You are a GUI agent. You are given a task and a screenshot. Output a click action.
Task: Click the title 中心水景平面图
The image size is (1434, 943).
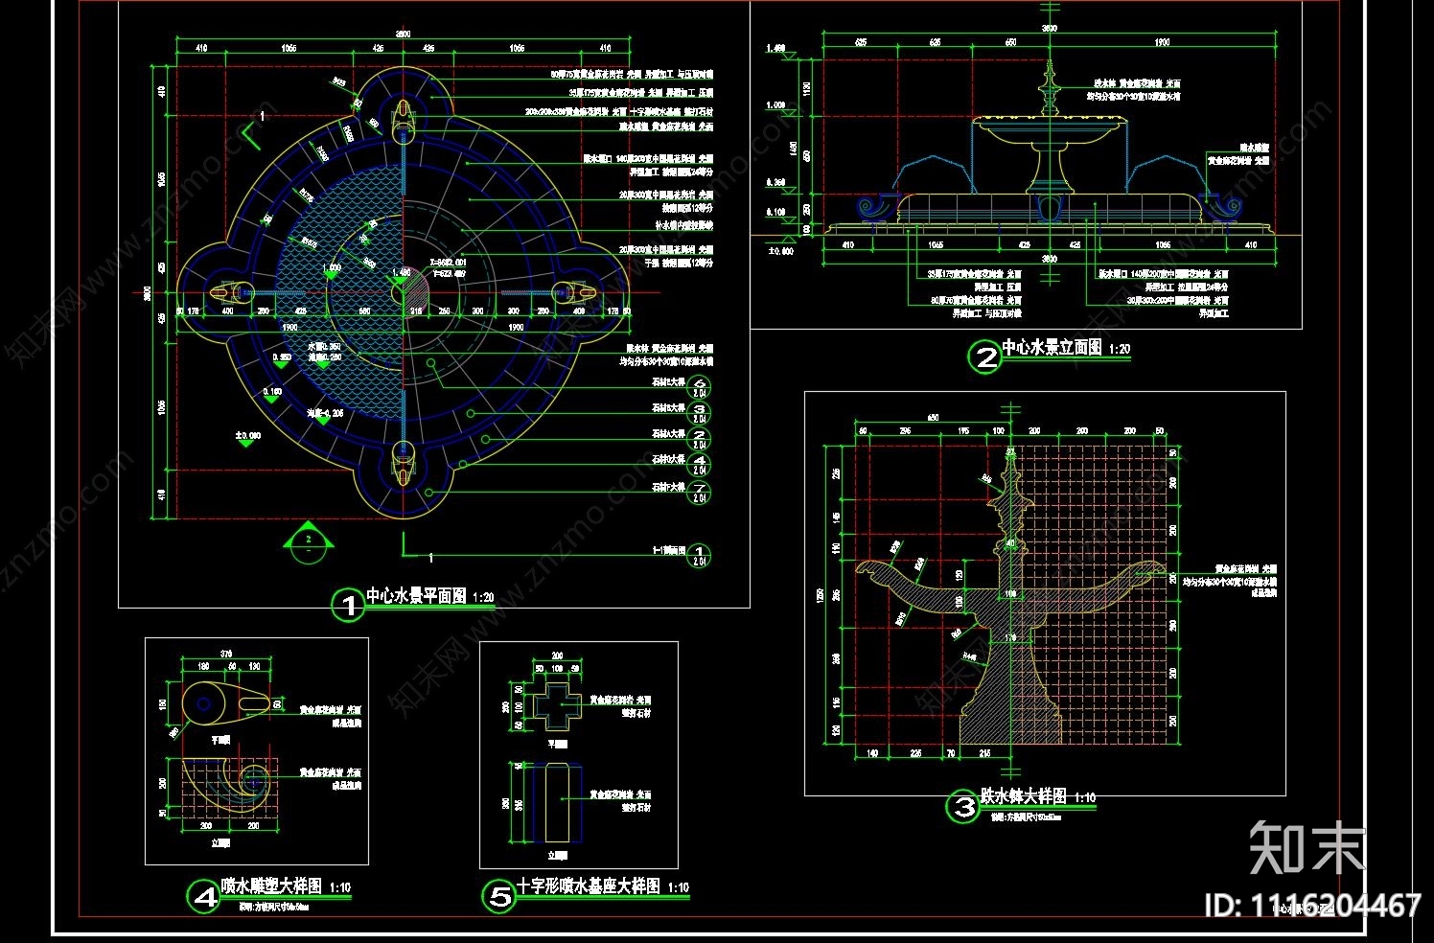416,595
